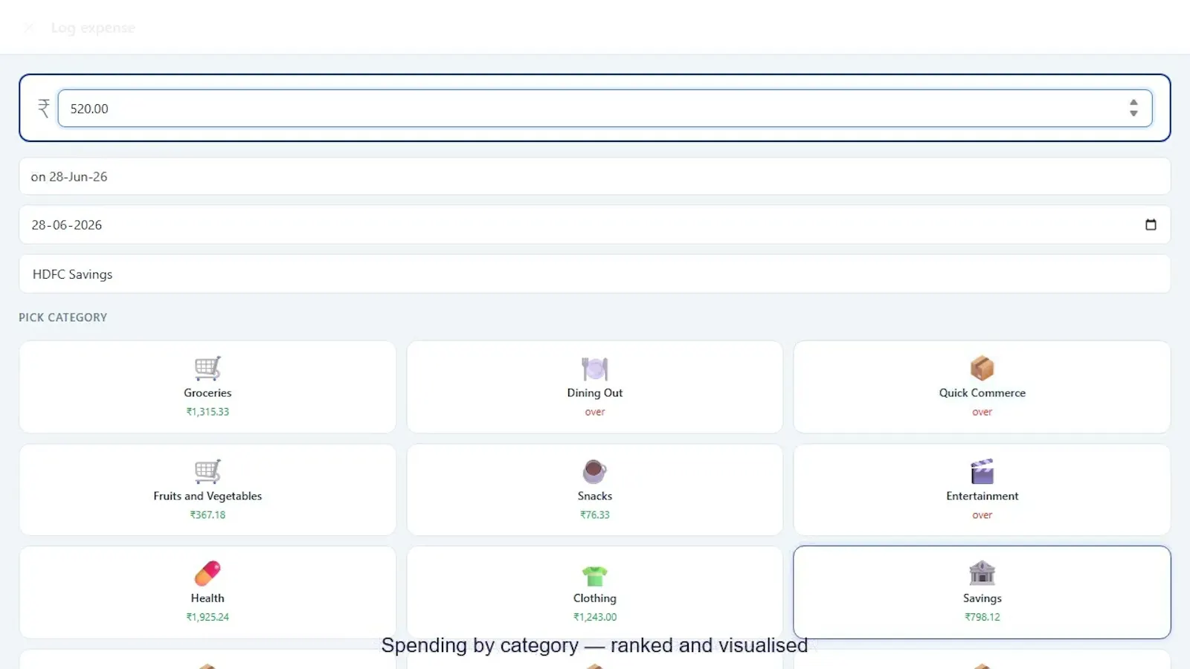Click the rupee currency symbol

(x=44, y=109)
